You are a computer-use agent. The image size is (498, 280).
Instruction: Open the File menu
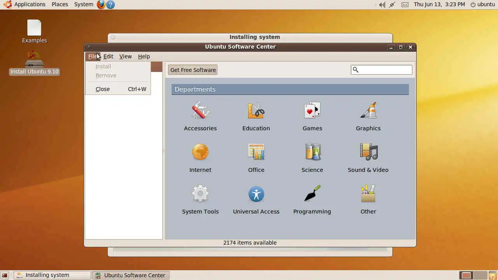point(93,56)
